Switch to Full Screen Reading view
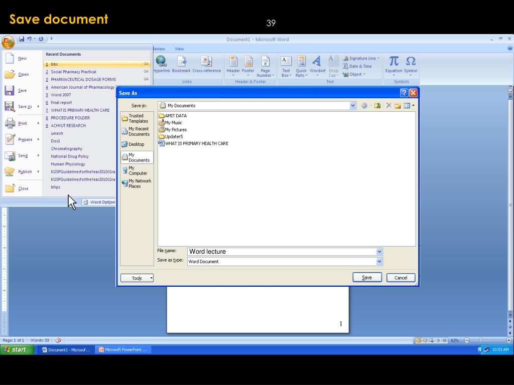This screenshot has height=385, width=514. pyautogui.click(x=425, y=340)
